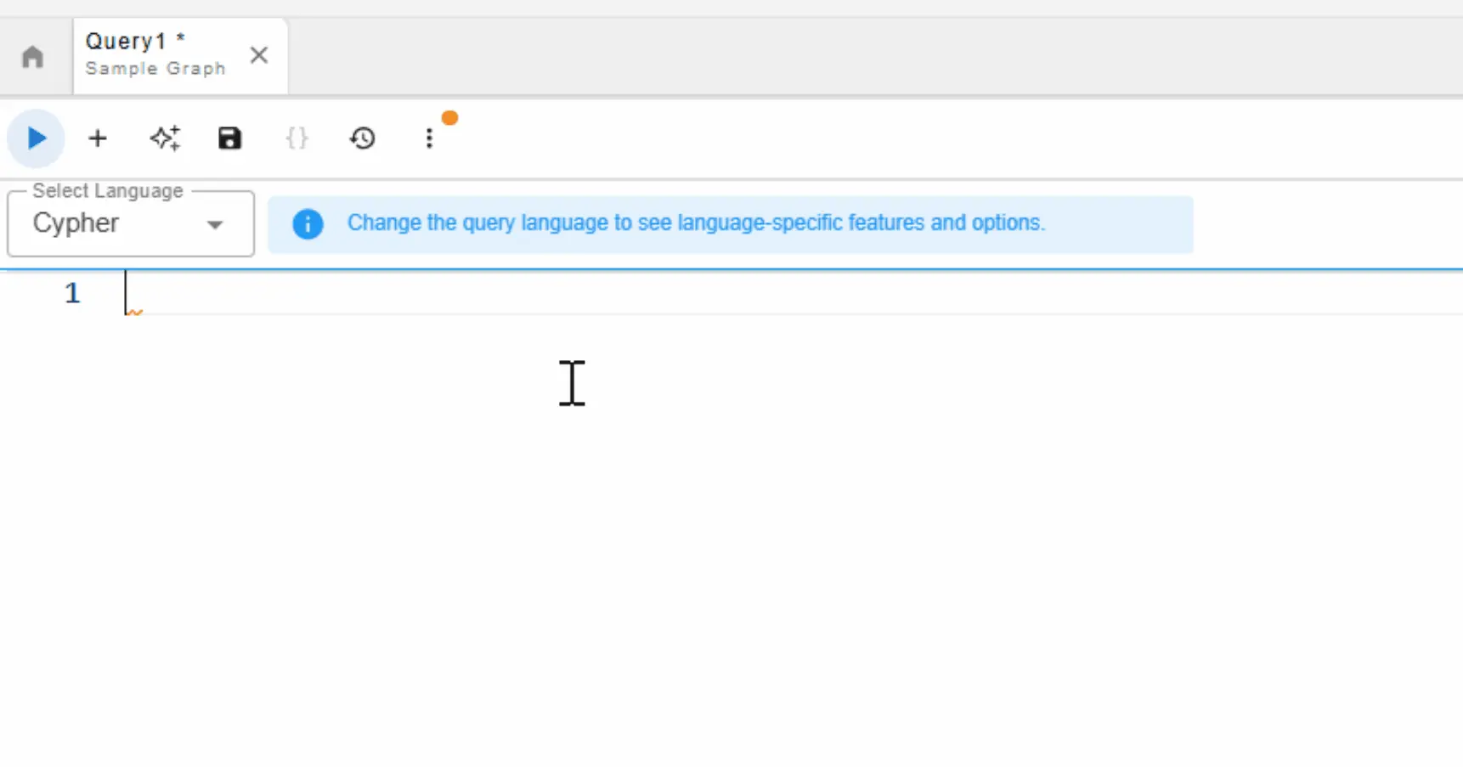Place the cursor in editor line 1

680,293
